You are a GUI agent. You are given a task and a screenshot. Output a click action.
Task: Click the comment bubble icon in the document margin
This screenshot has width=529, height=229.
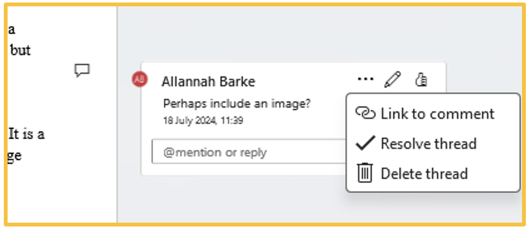[82, 70]
